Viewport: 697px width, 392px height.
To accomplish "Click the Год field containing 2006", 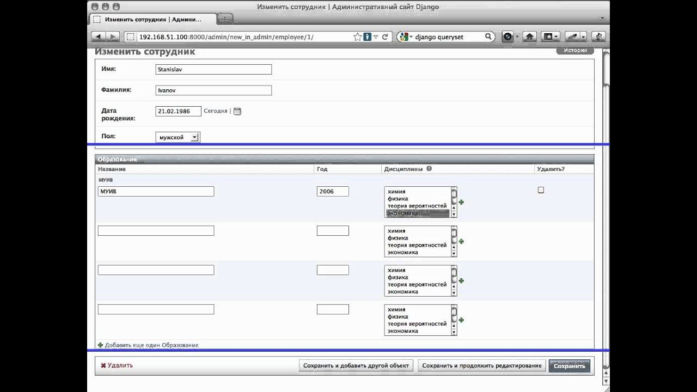I will point(333,192).
